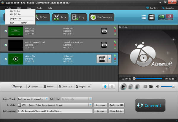Play the preview video
This screenshot has width=178, height=122.
pos(123,86)
